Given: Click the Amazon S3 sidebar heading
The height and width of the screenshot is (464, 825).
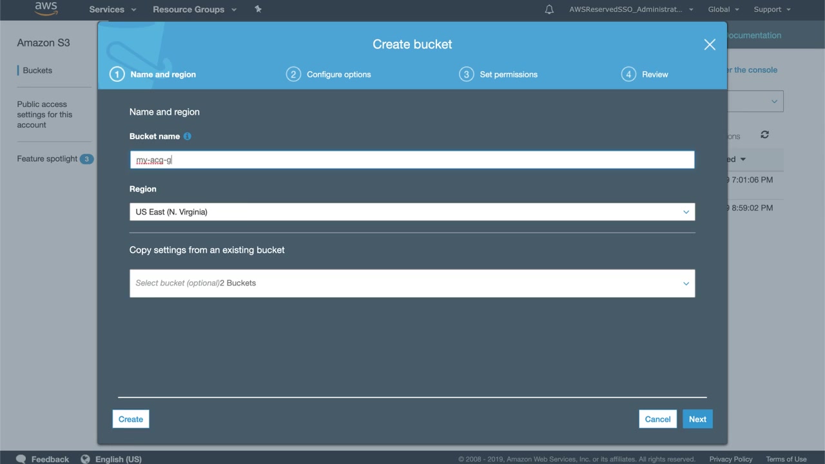Looking at the screenshot, I should tap(43, 43).
